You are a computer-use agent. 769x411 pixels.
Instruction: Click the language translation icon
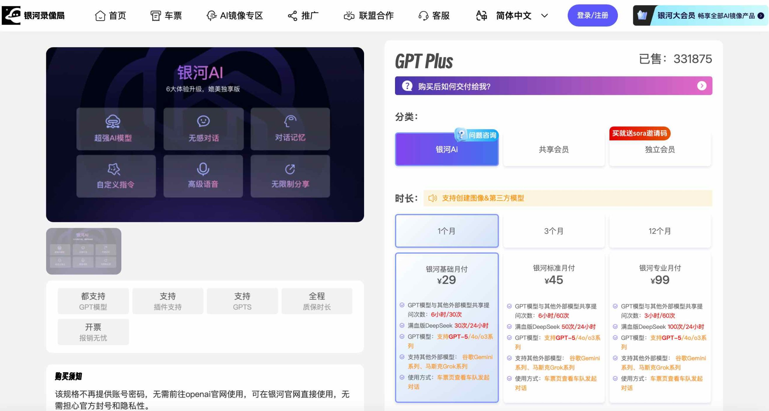[x=482, y=15]
